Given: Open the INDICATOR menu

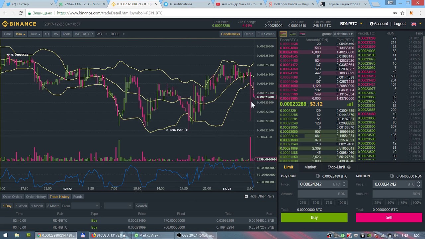Looking at the screenshot, I should (84, 34).
